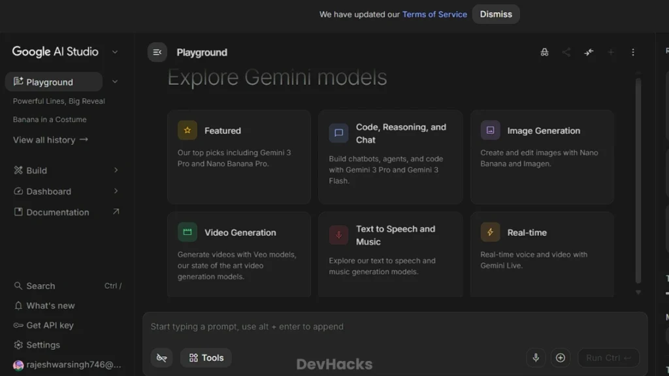The height and width of the screenshot is (376, 669).
Task: Select the Featured card title
Action: click(x=223, y=131)
